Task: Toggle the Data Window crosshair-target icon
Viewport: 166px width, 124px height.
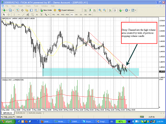Action: coord(22,10)
